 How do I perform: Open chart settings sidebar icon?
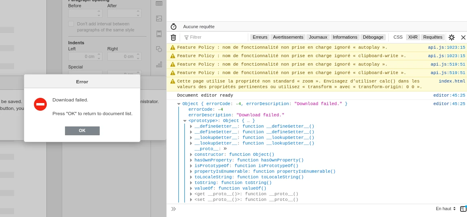[x=159, y=64]
